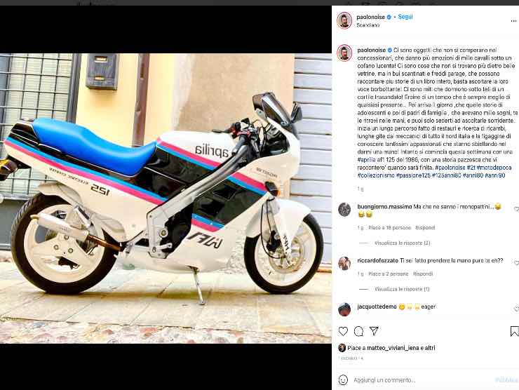The height and width of the screenshot is (390, 519).
Task: Open the #aprilia hashtag link
Action: coord(366,159)
